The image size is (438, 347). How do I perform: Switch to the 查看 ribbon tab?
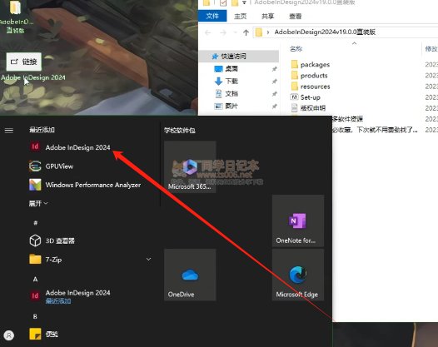296,16
